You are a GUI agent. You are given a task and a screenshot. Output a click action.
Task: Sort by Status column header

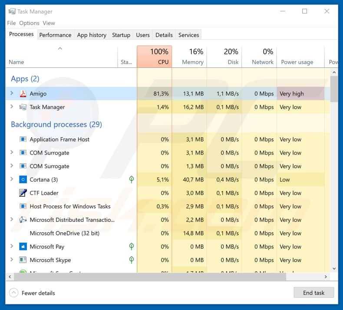coord(127,56)
